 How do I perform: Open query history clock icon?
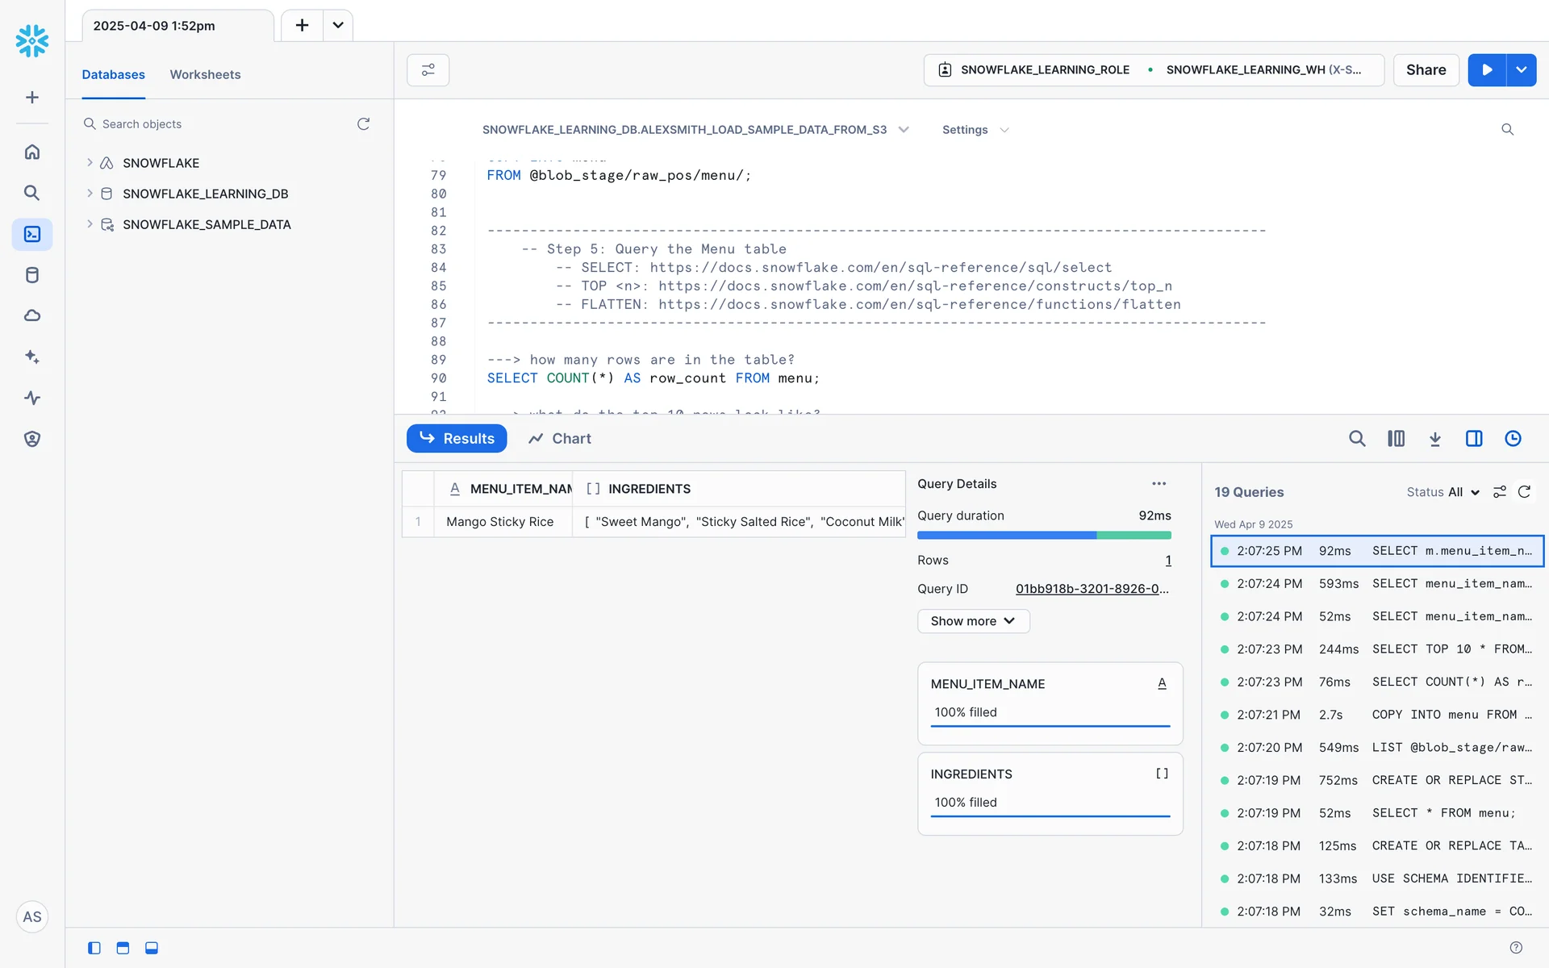[1513, 439]
